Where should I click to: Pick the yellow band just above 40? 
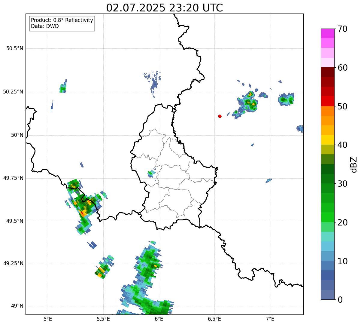pos(327,140)
